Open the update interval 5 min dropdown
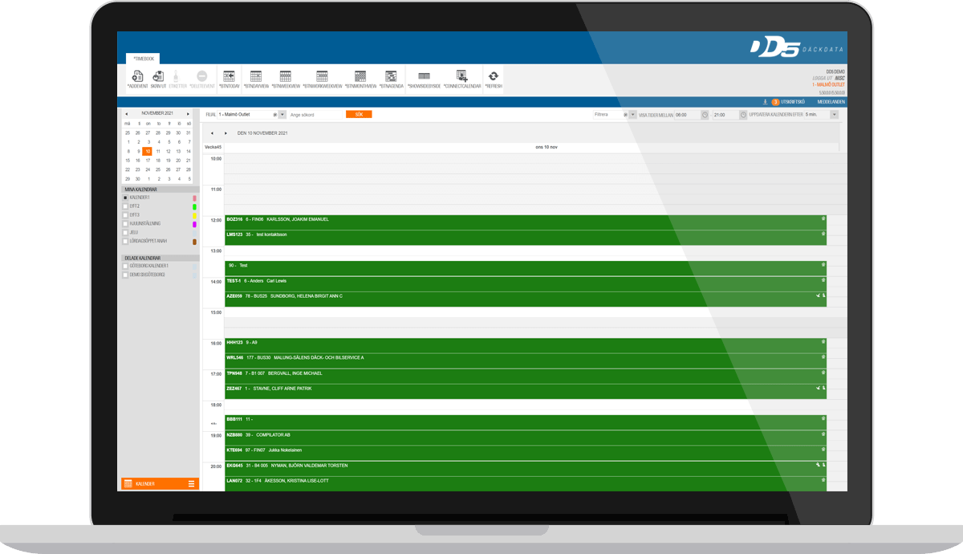The width and height of the screenshot is (963, 554). tap(834, 115)
